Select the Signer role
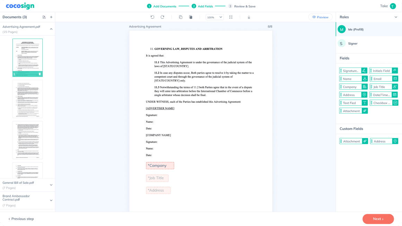The height and width of the screenshot is (226, 402). click(353, 44)
